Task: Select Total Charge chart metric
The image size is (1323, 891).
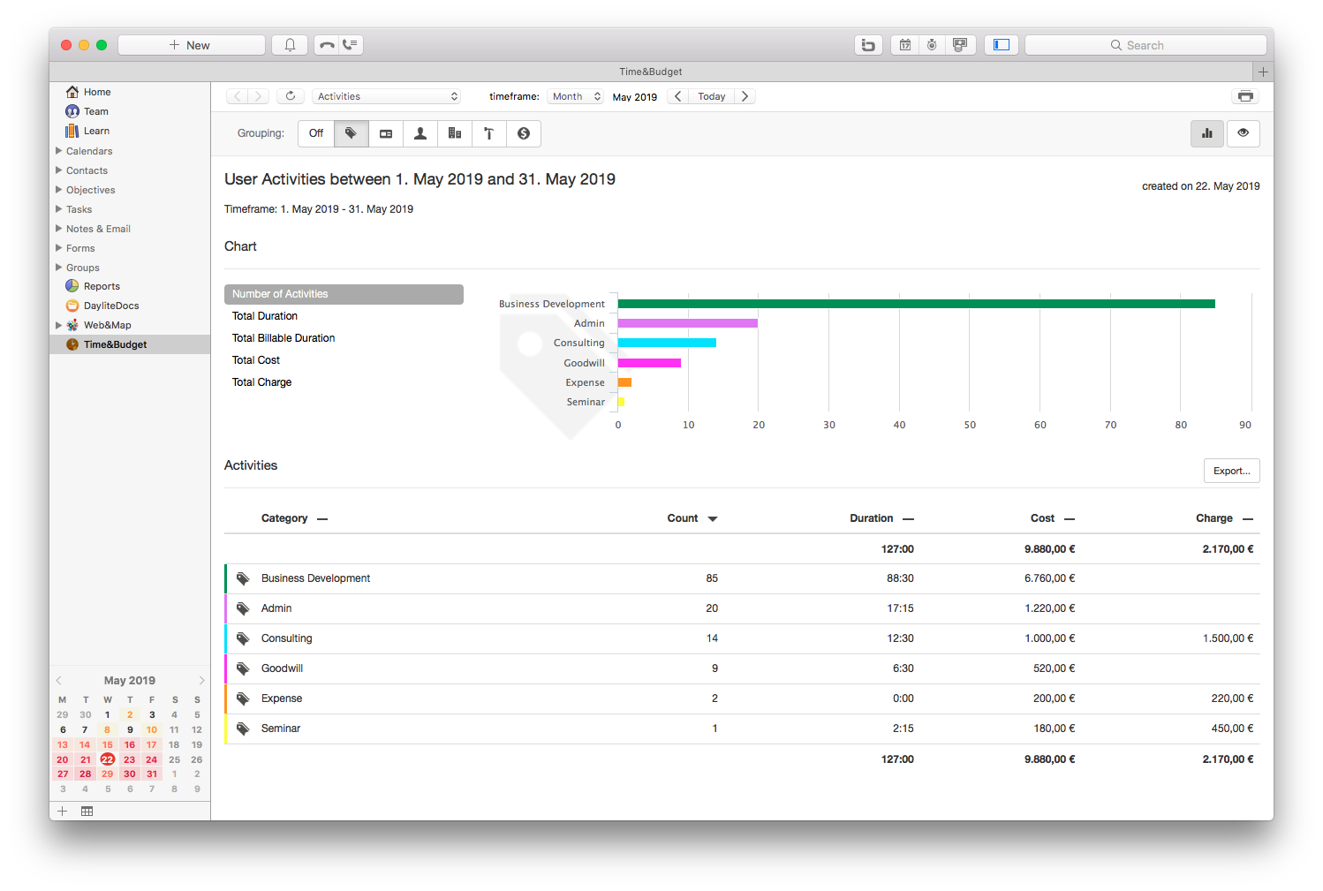Action: [344, 382]
